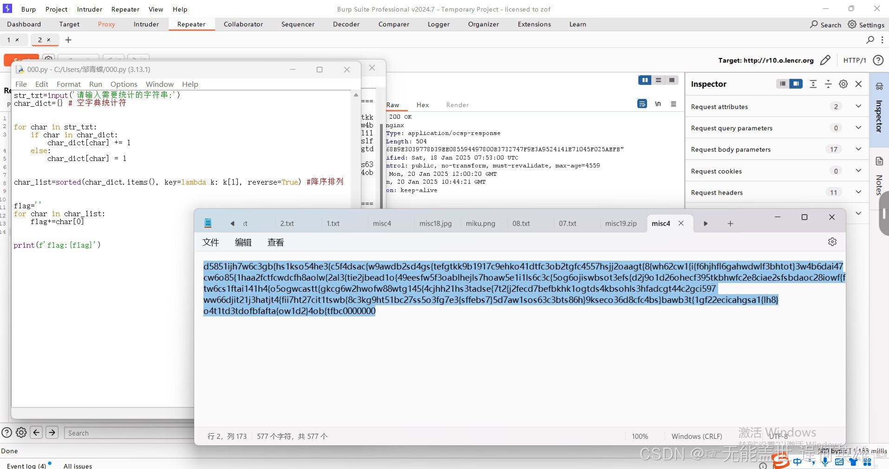This screenshot has width=889, height=469.
Task: Open Repeater help question mark icon
Action: 878,60
